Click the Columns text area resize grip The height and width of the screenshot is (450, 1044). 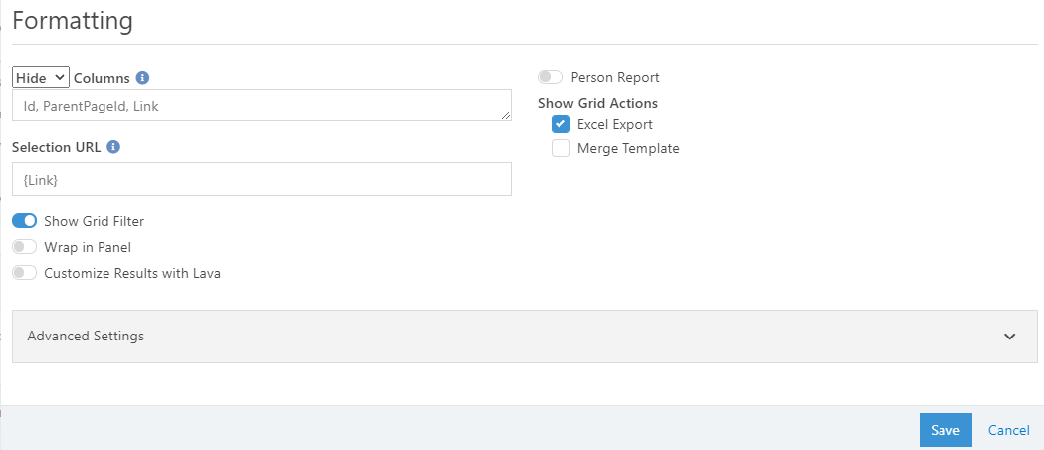coord(506,115)
